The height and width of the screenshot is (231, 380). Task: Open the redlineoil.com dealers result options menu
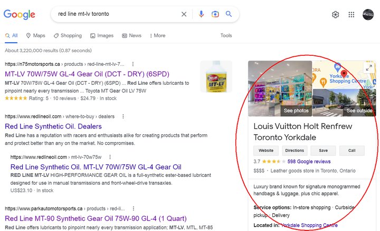(x=123, y=116)
